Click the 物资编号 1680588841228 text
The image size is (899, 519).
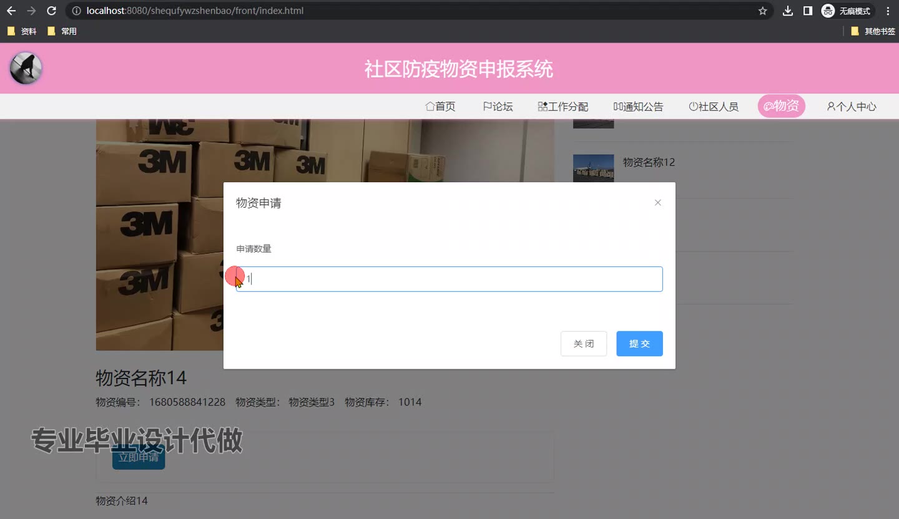160,402
